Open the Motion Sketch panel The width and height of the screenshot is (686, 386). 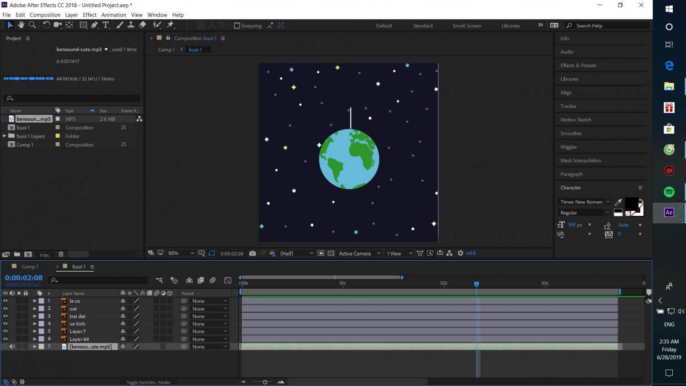point(576,120)
